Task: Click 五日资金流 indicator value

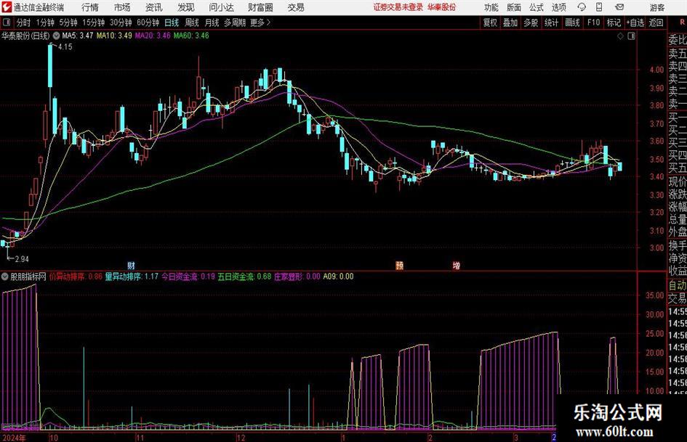Action: (244, 277)
